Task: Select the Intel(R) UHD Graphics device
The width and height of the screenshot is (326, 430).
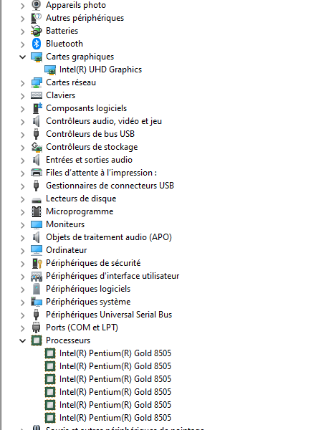Action: [100, 70]
